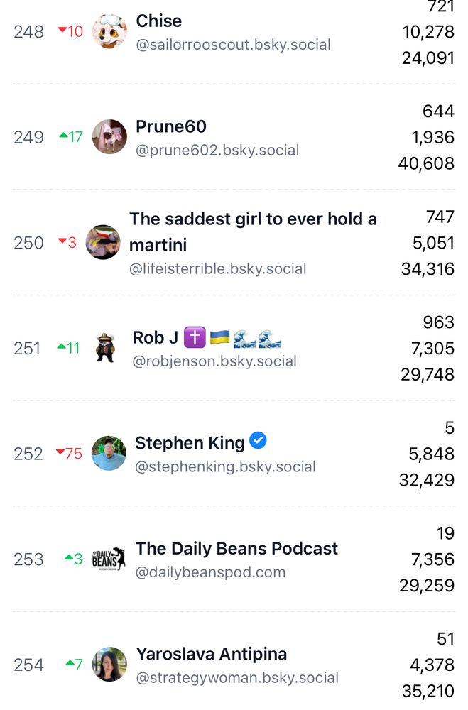Viewport: 468px width, 710px height.
Task: Click the green up-17 rank change indicator
Action: (71, 137)
